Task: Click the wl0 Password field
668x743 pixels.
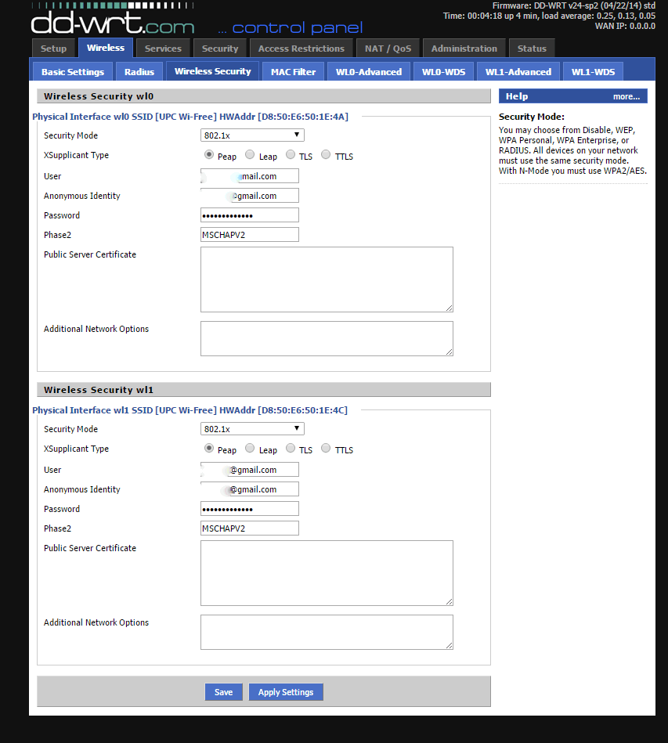Action: click(x=249, y=215)
